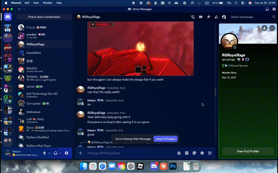Open RoDevs Mod Team conversation
The height and width of the screenshot is (173, 278).
coord(44,145)
